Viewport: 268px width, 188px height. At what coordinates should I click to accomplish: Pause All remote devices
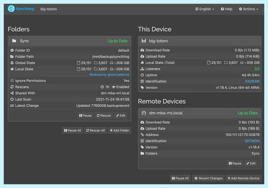coord(180,178)
